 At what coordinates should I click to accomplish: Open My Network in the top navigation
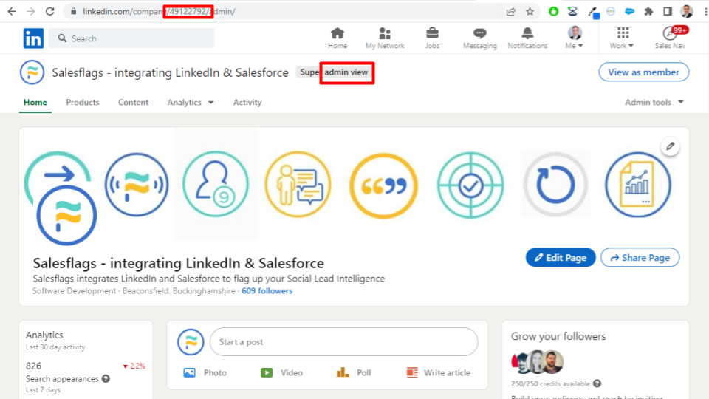(x=385, y=38)
